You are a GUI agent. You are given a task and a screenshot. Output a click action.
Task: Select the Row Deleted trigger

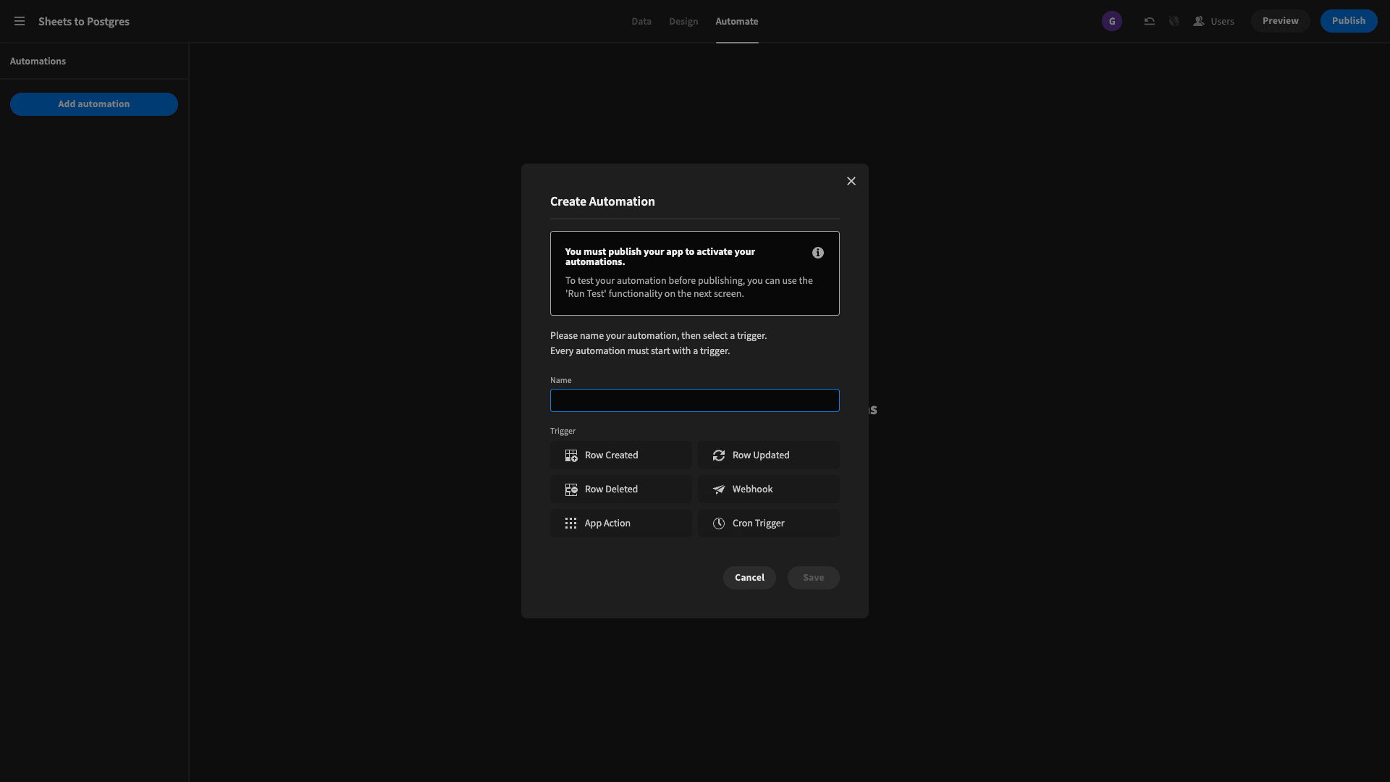[621, 489]
